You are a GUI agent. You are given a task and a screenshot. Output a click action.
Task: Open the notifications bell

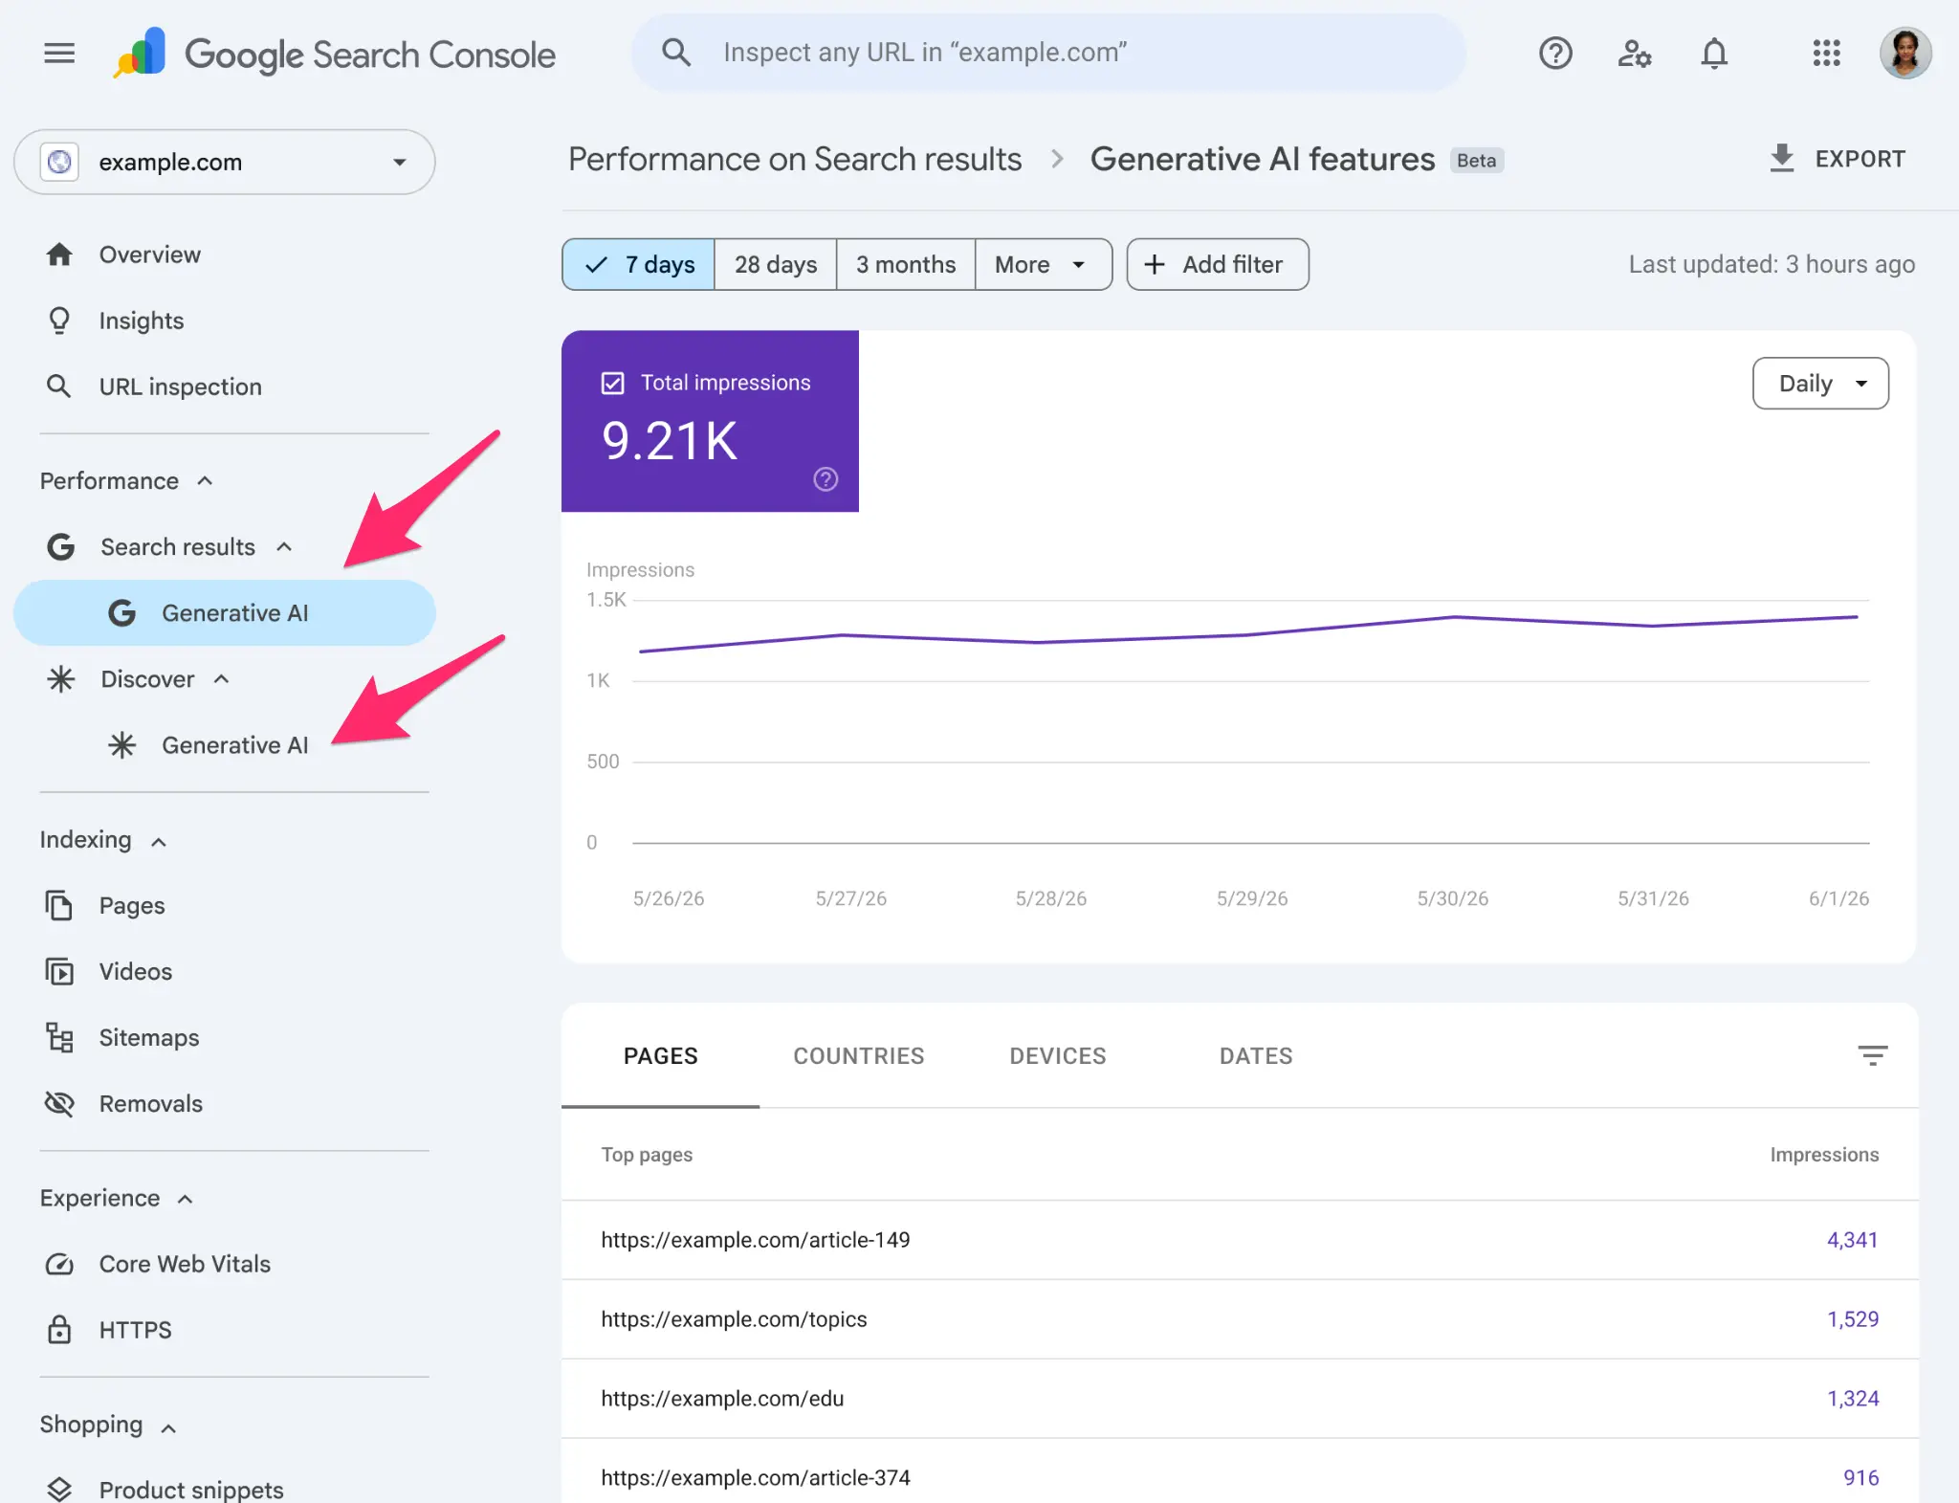1714,53
